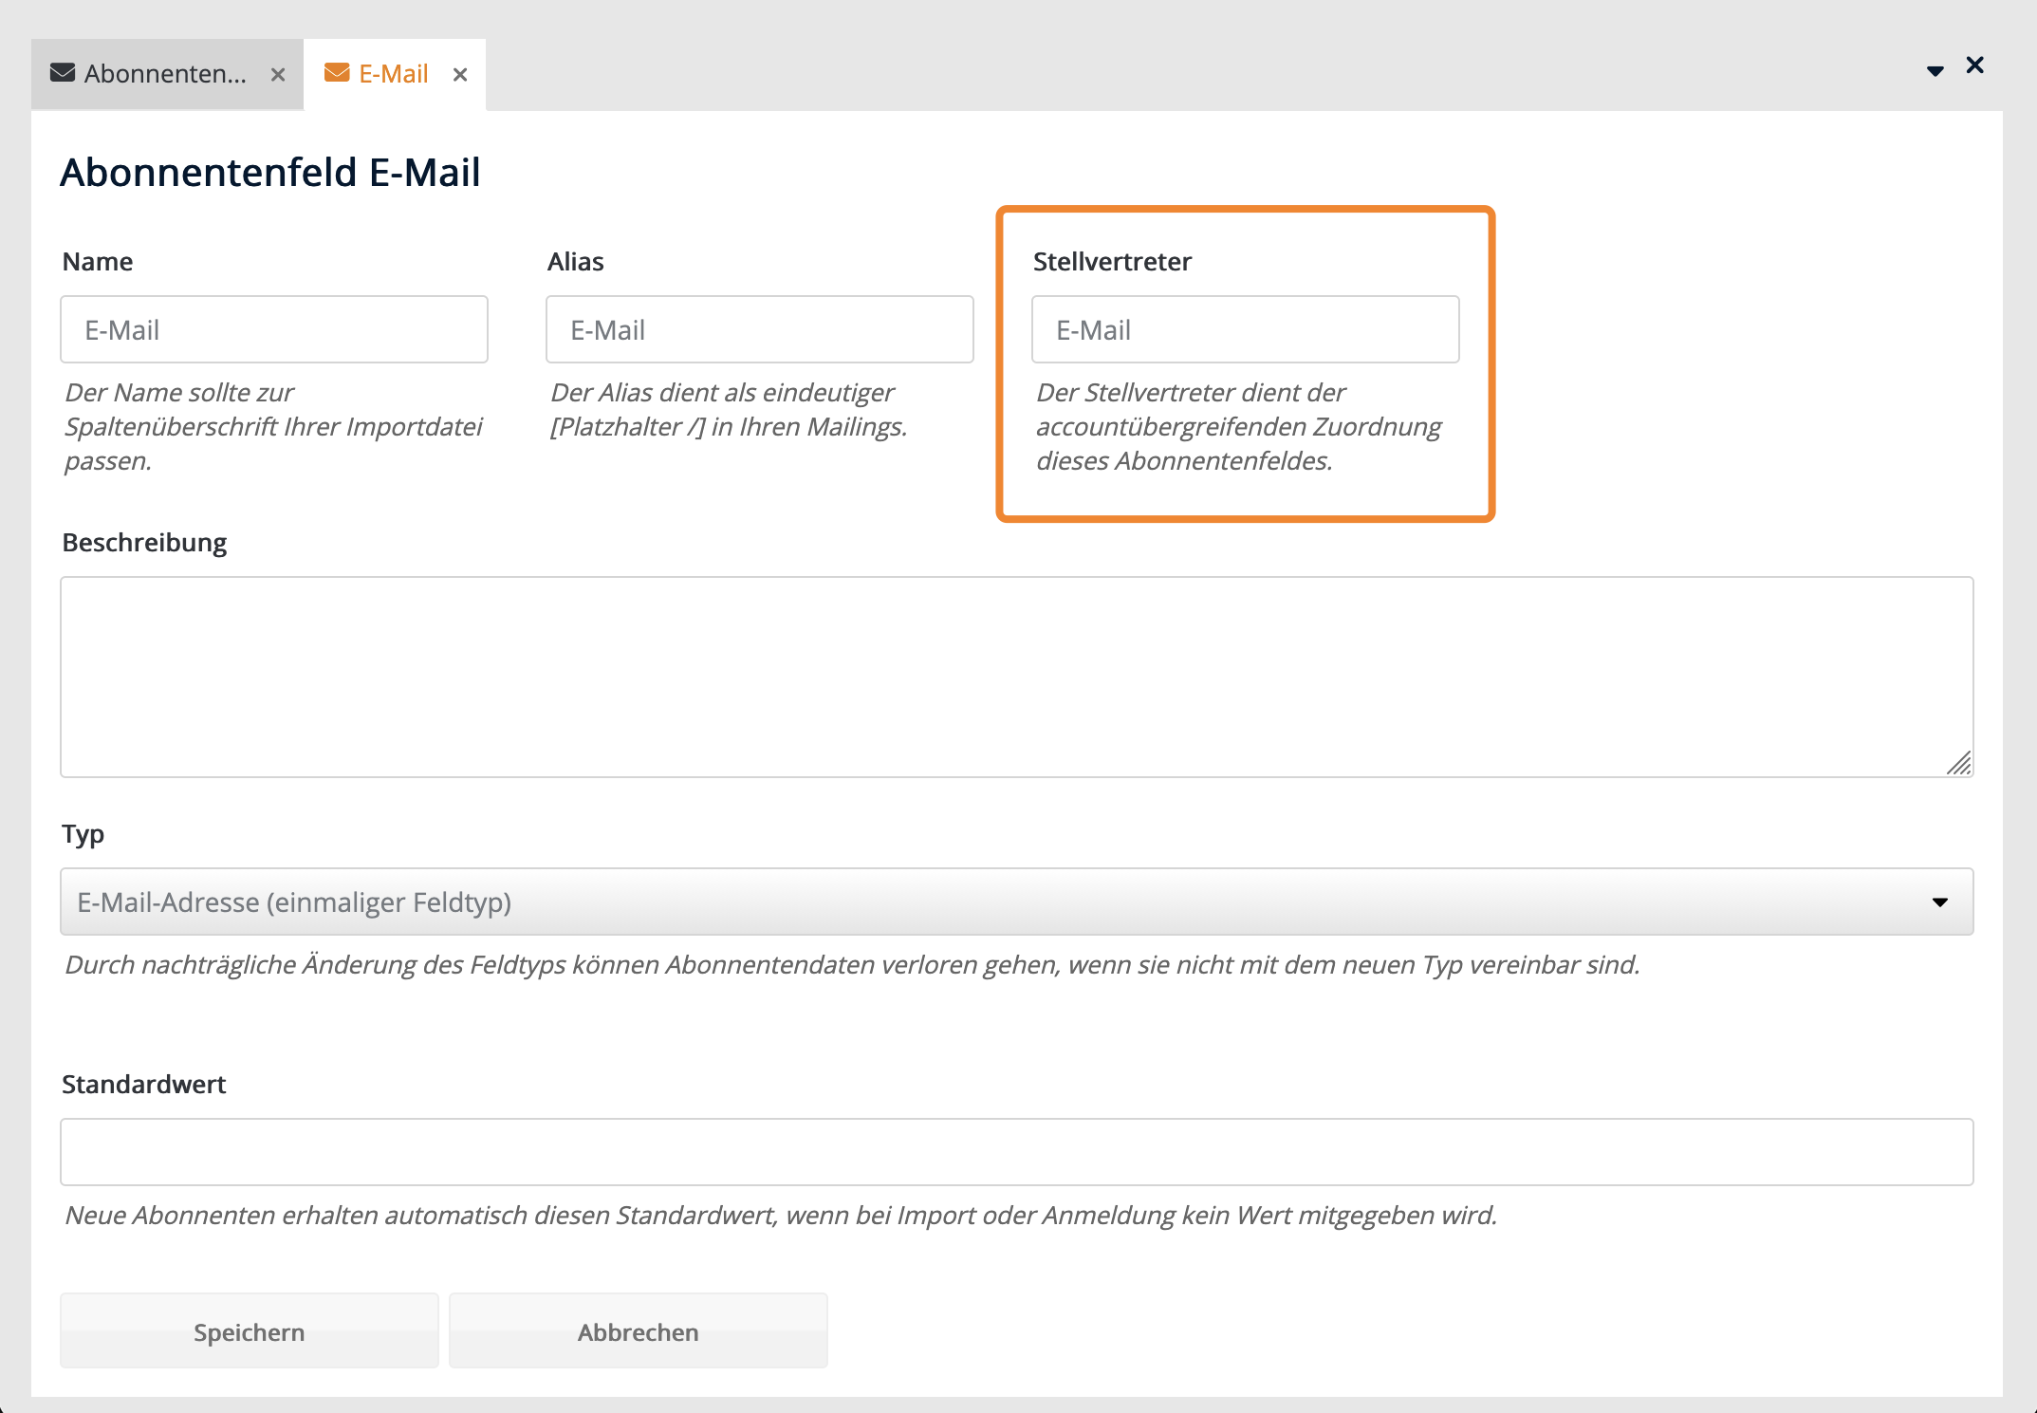Click the Stellvertreter label
2037x1413 pixels.
pyautogui.click(x=1112, y=262)
